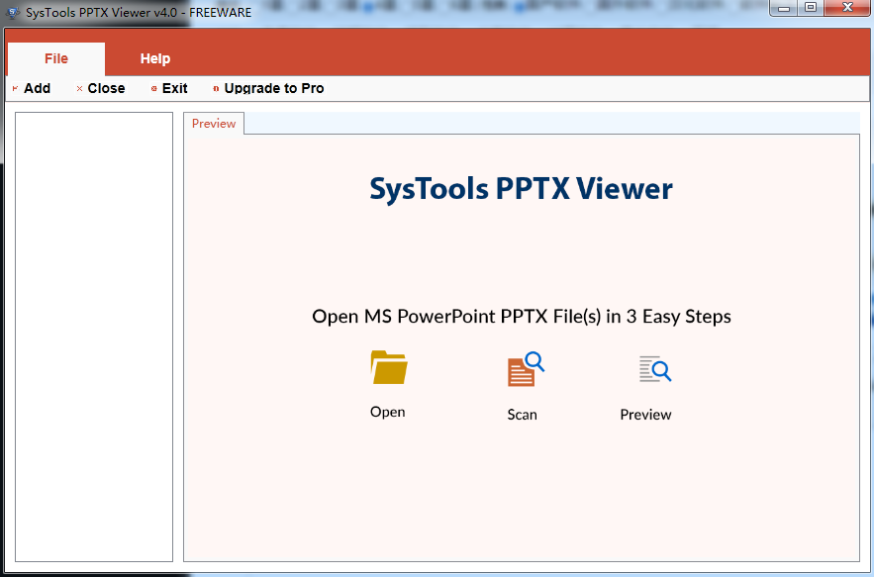Image resolution: width=874 pixels, height=577 pixels.
Task: Click inside the empty file list panel
Action: (94, 337)
